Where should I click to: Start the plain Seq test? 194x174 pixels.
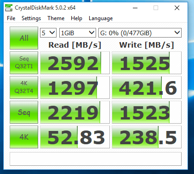(24, 112)
